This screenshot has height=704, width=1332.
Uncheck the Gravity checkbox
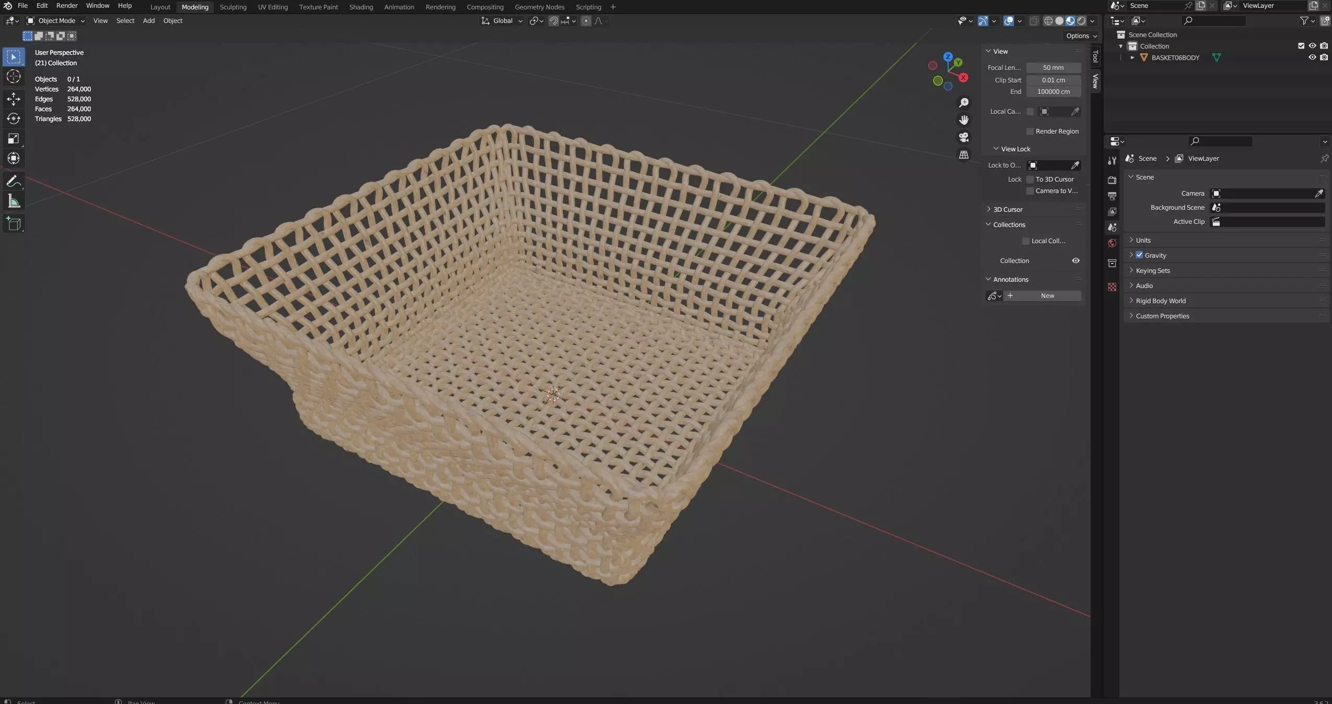[1139, 255]
